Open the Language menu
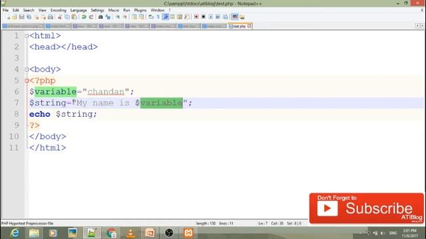Viewport: 426px width, 239px height. pos(79,11)
